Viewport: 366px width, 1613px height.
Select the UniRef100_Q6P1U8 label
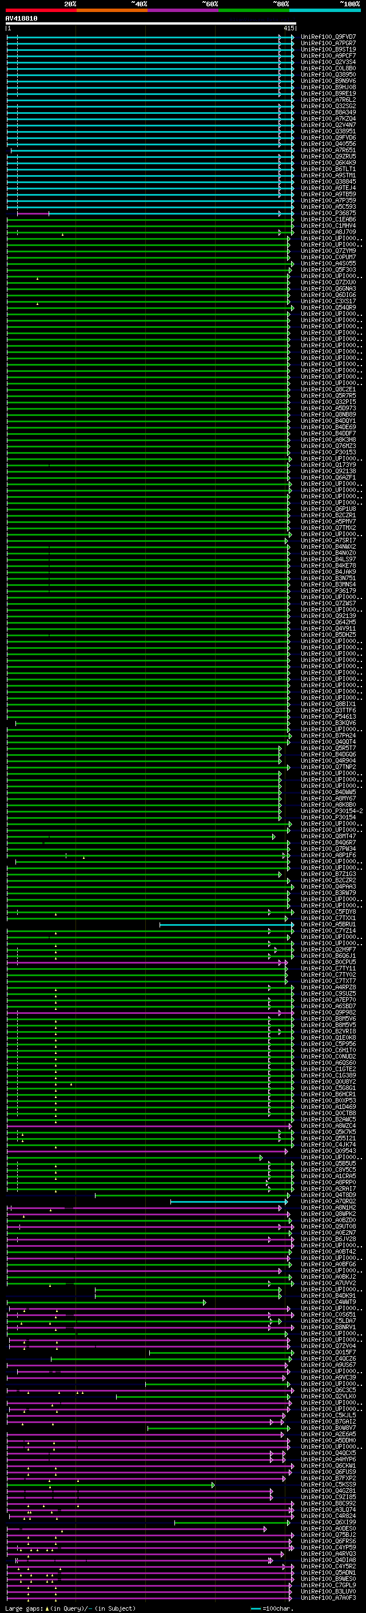(328, 509)
